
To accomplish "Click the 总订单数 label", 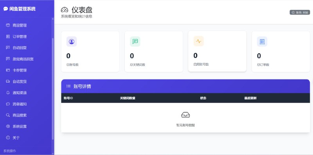I will [263, 65].
